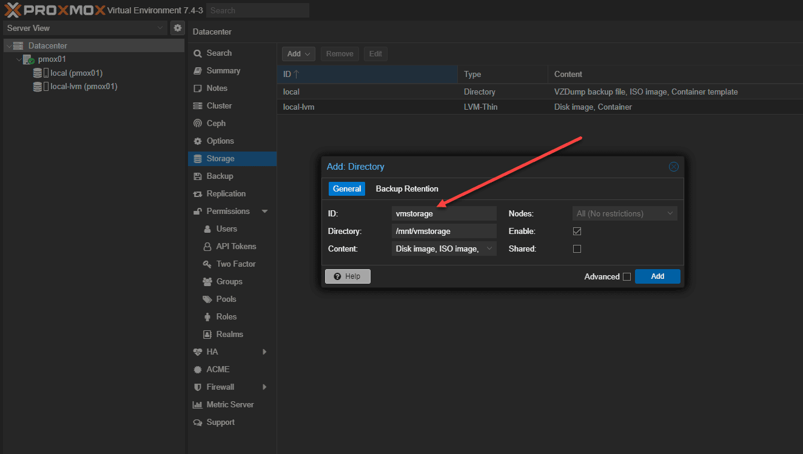The height and width of the screenshot is (454, 803).
Task: Switch to the Backup Retention tab
Action: [x=407, y=189]
